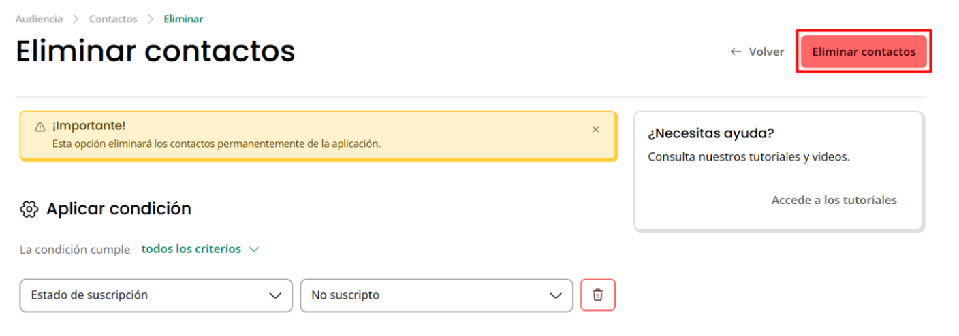Delete the condition row with trash icon
The width and height of the screenshot is (959, 336).
(x=597, y=295)
